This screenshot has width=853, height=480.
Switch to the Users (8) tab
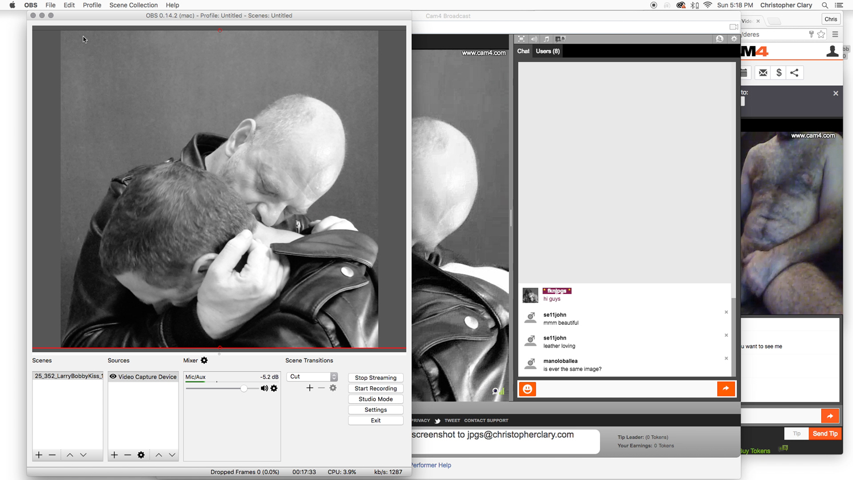[548, 51]
